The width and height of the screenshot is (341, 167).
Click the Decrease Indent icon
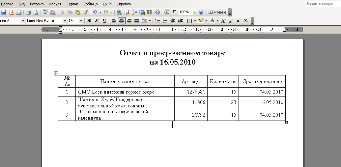173,21
